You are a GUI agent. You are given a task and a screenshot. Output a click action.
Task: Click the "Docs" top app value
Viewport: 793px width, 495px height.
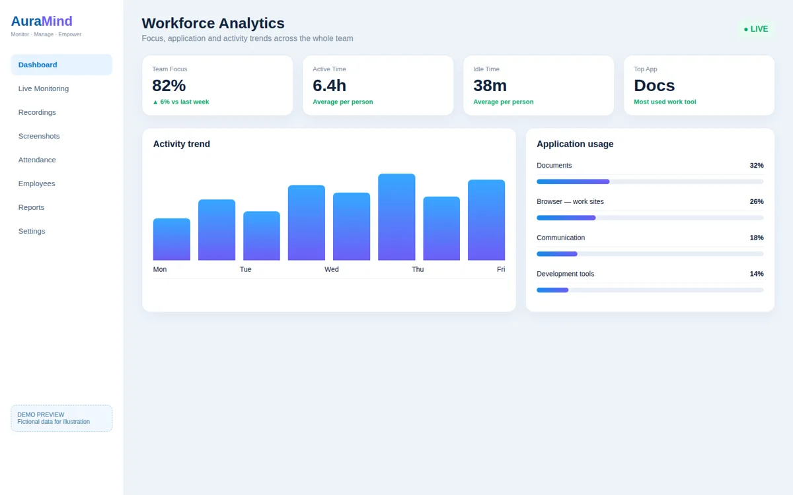click(x=654, y=86)
